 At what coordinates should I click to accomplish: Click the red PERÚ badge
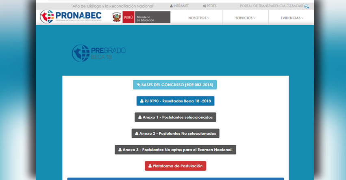[128, 17]
